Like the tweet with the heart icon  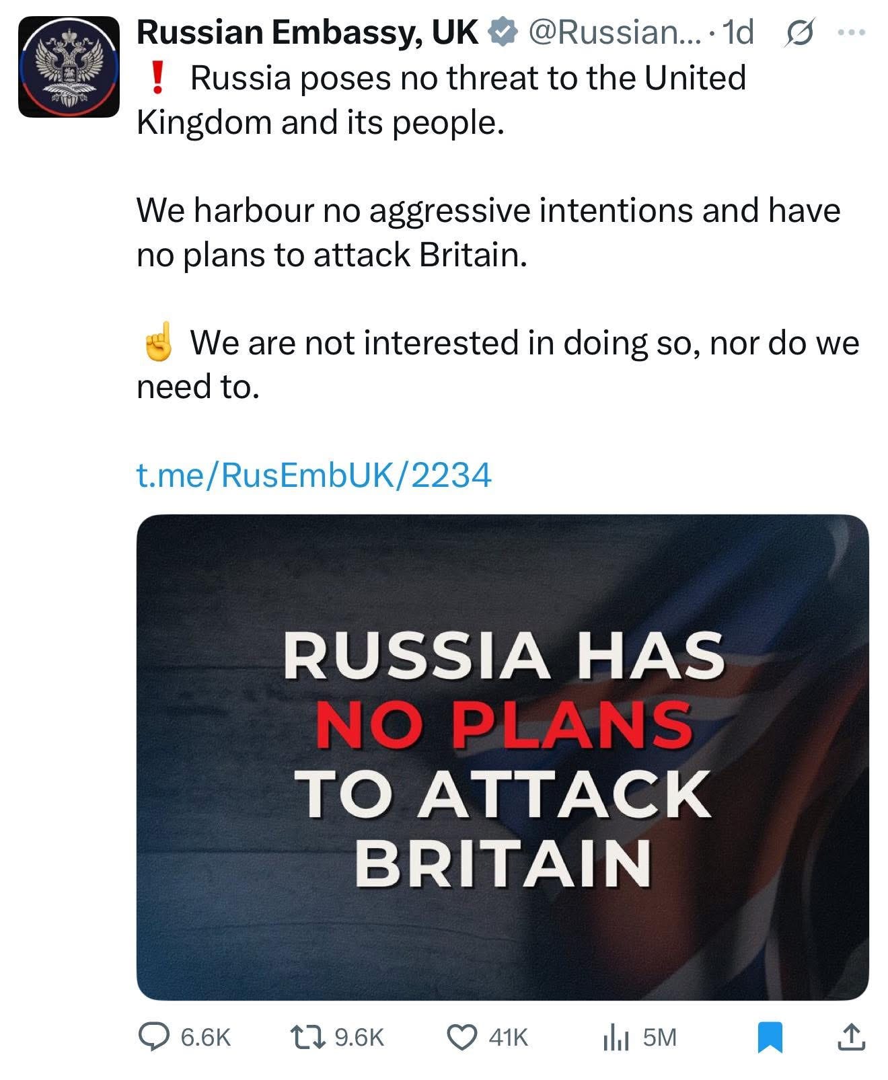click(x=462, y=1036)
